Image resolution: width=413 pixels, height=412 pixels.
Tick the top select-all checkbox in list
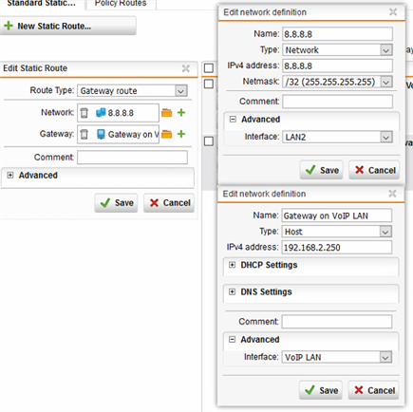tap(209, 68)
